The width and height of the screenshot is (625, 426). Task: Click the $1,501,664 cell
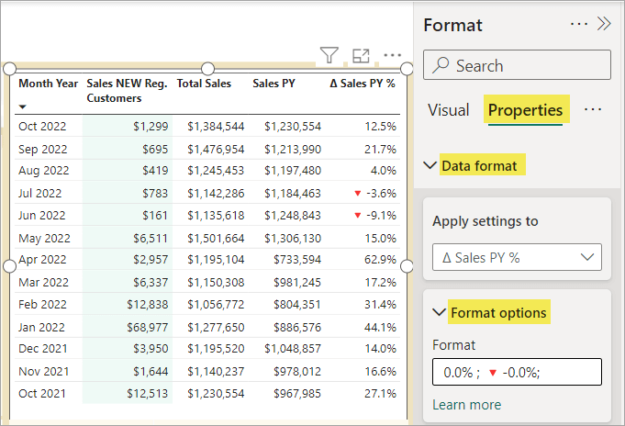[216, 239]
